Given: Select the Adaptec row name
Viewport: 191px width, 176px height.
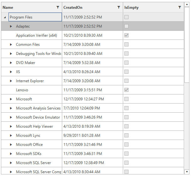Looking at the screenshot, I should (23, 26).
